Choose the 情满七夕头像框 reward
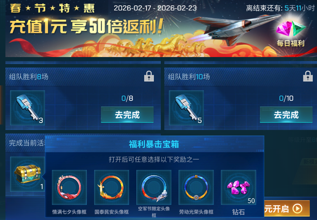317x220 pixels. tap(69, 187)
